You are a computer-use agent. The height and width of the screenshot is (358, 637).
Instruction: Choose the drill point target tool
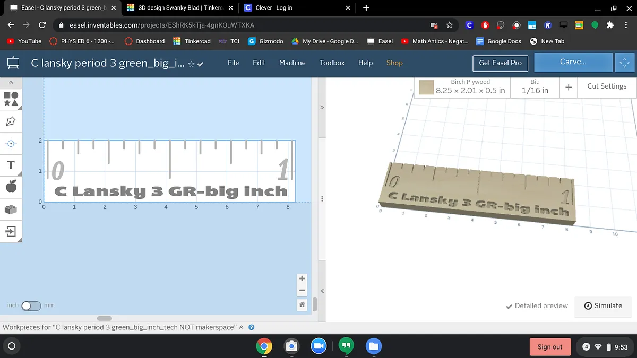point(11,143)
